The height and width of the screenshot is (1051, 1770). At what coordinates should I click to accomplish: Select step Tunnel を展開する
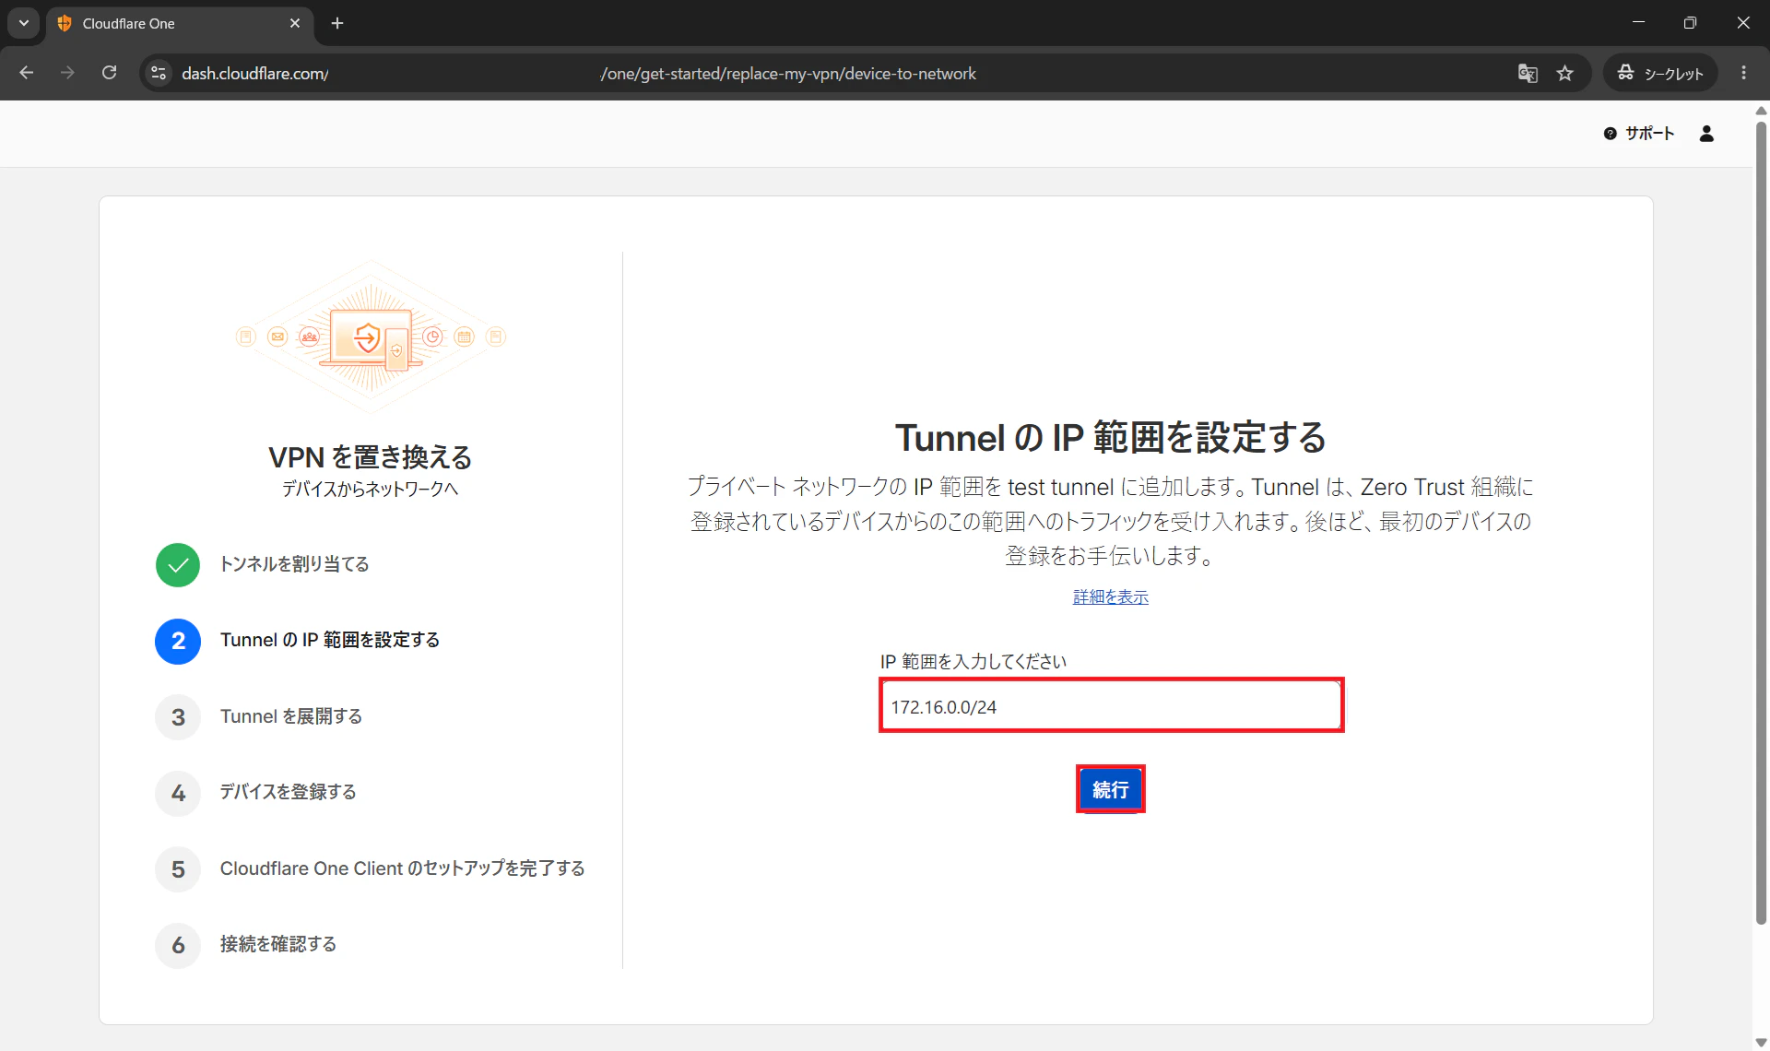tap(290, 716)
